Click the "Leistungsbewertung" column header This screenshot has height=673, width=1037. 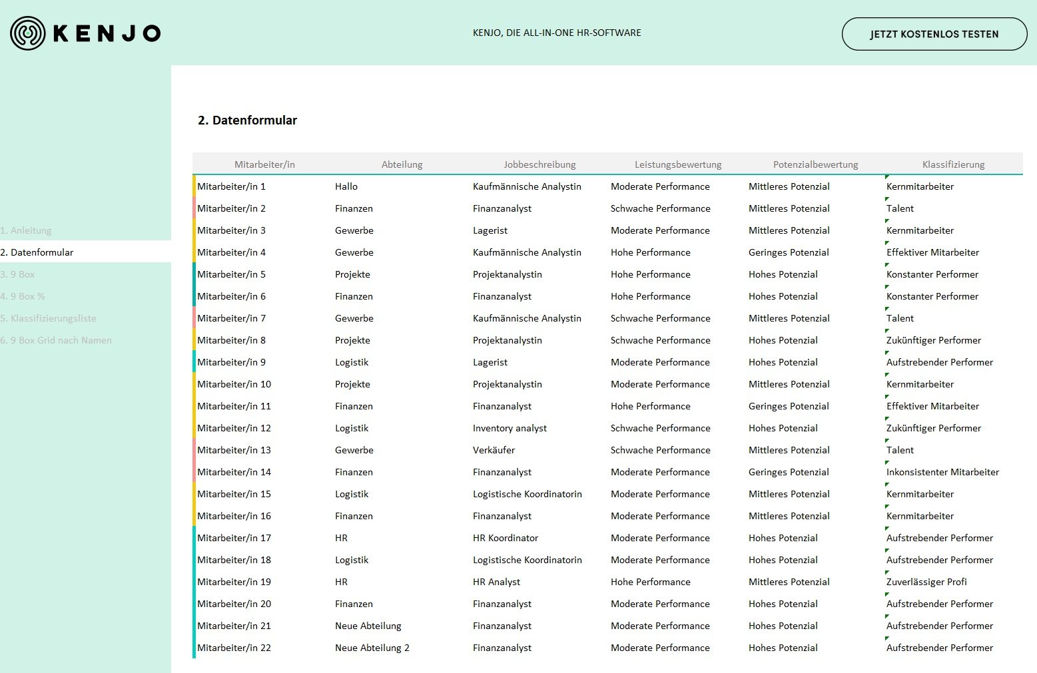676,164
